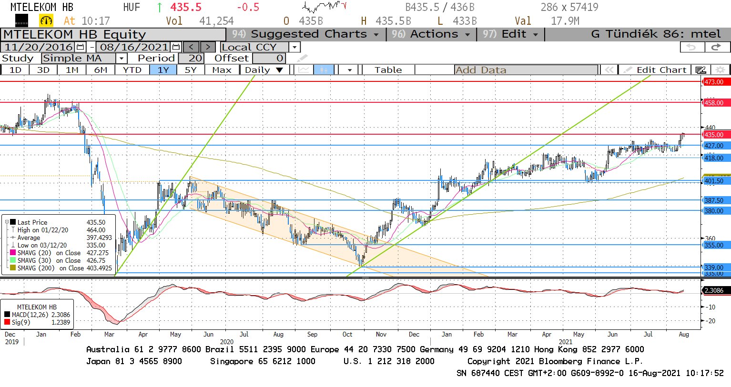Open the Daily periodicity dropdown
This screenshot has height=387, width=731.
(280, 70)
